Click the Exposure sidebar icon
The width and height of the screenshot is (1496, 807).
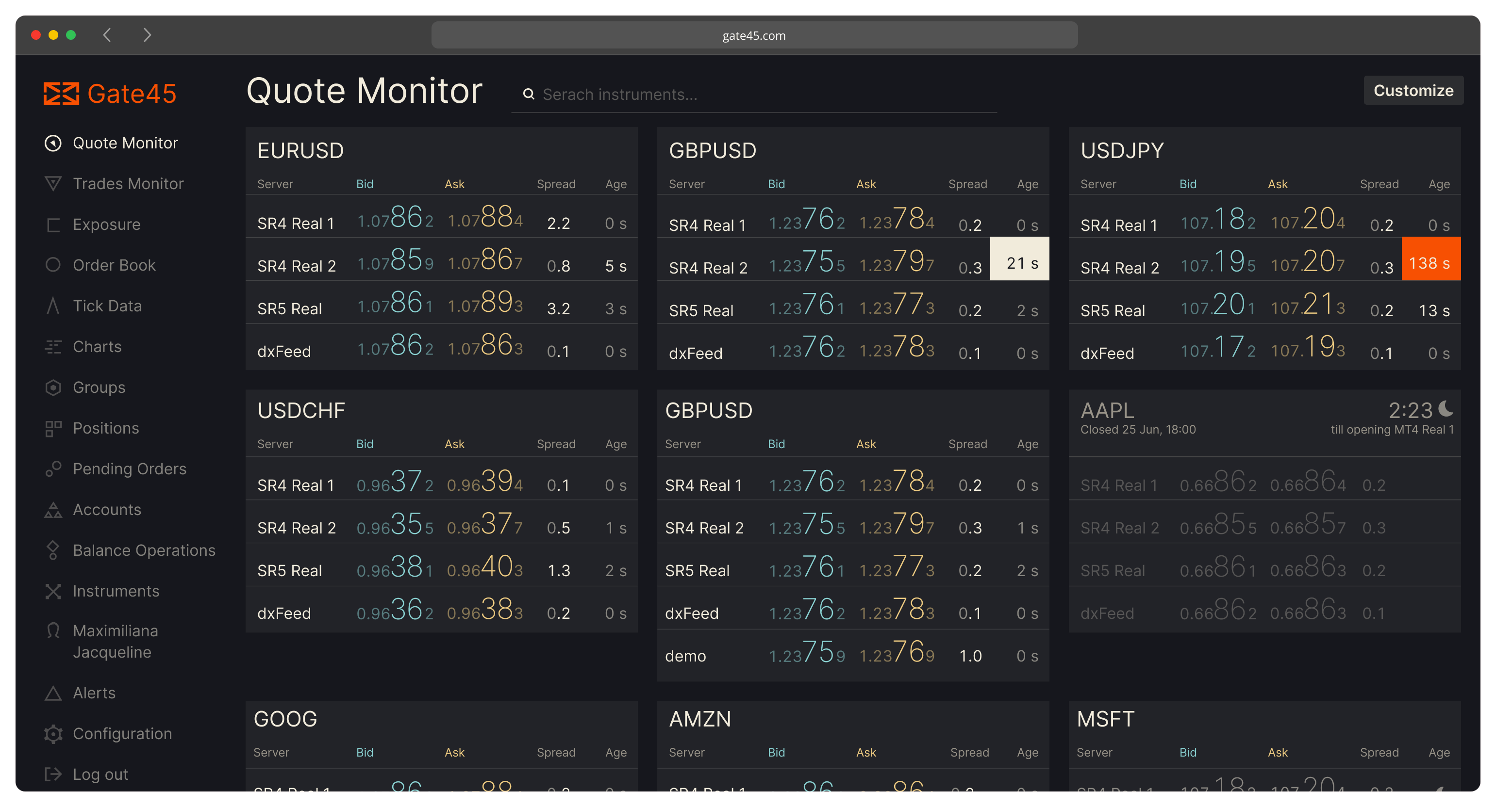(x=53, y=225)
